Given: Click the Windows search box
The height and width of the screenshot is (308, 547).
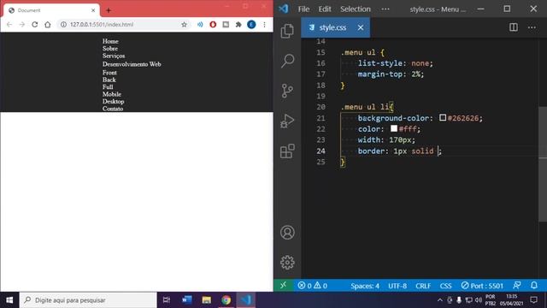Looking at the screenshot, I should point(88,300).
